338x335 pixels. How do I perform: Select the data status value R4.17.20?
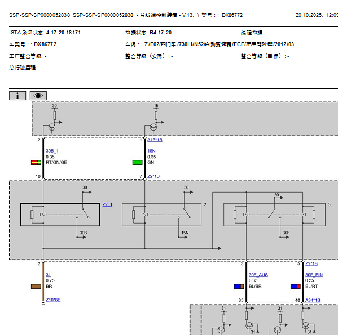click(x=161, y=33)
